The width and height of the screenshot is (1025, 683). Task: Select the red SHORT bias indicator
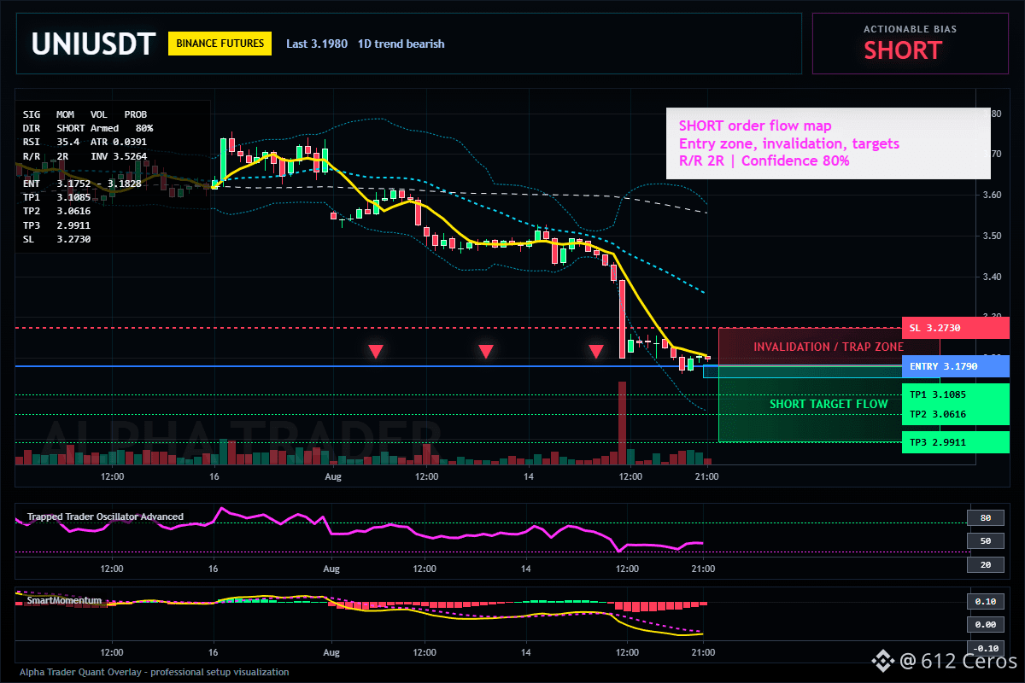tap(902, 50)
